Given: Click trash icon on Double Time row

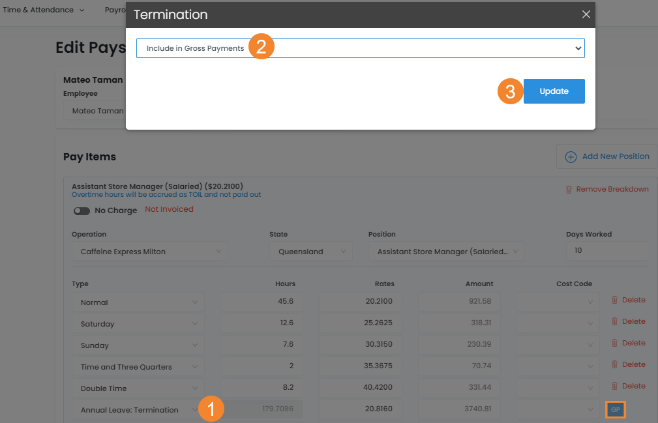Looking at the screenshot, I should coord(614,387).
